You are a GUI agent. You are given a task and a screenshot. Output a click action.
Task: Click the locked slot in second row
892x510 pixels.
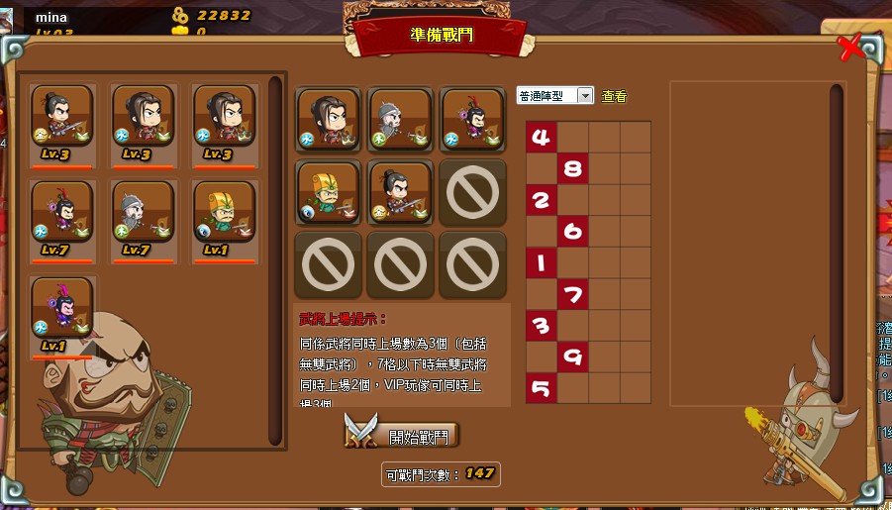click(473, 193)
